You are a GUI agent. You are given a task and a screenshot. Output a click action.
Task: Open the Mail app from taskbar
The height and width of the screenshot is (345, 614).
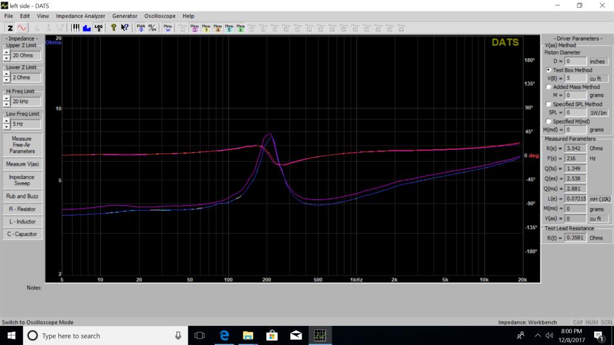coord(296,335)
